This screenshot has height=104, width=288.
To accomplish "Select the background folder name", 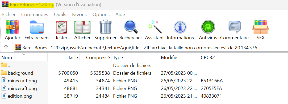I will [x=20, y=73].
